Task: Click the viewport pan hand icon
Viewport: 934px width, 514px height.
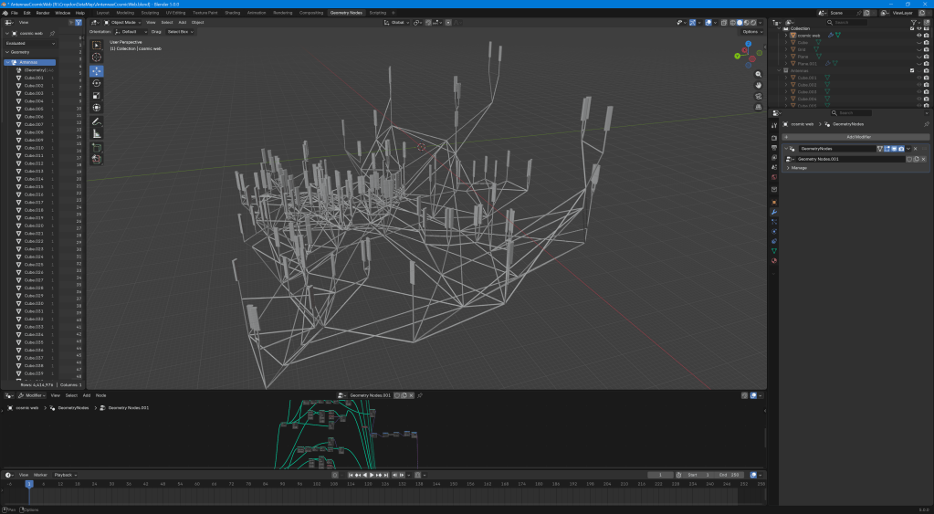Action: [x=759, y=85]
